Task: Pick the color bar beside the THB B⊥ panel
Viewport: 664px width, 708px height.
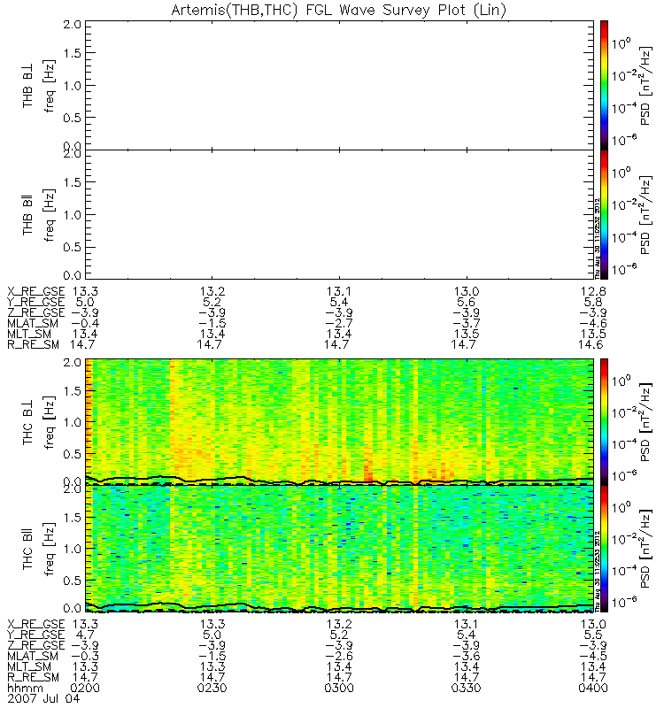Action: coord(604,85)
